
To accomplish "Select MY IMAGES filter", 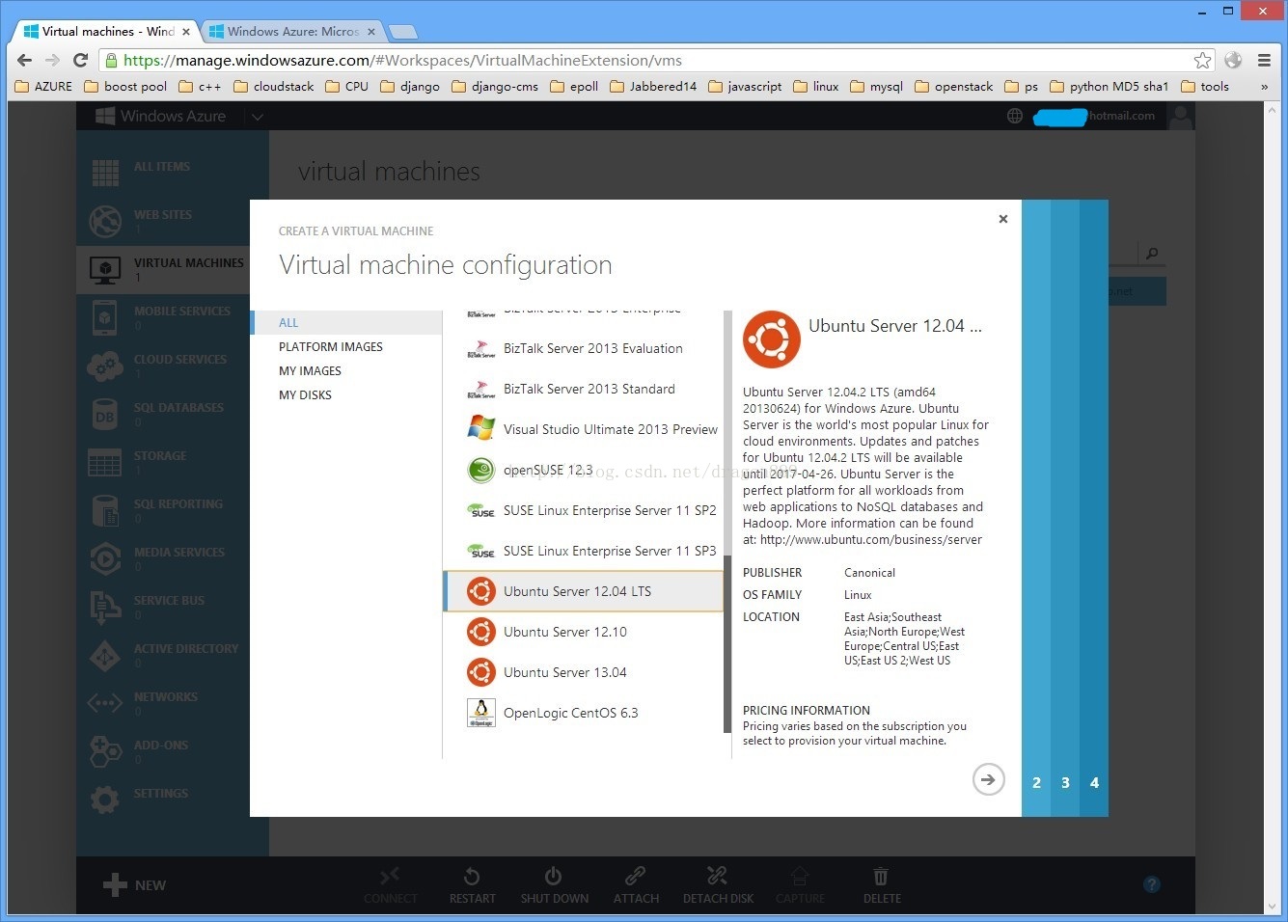I will [310, 371].
